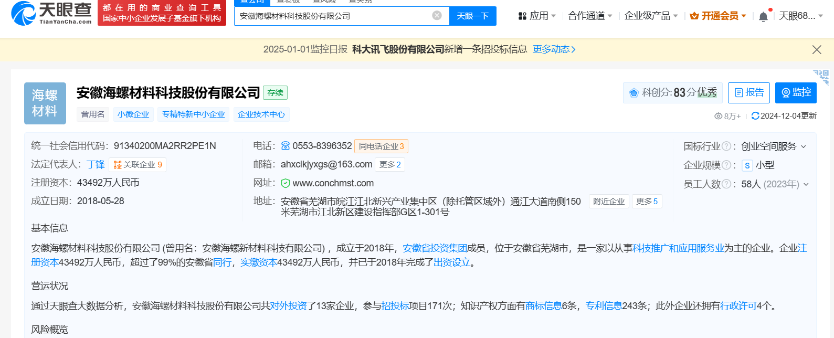Expand the 应用 apps dropdown
834x338 pixels.
pyautogui.click(x=537, y=16)
